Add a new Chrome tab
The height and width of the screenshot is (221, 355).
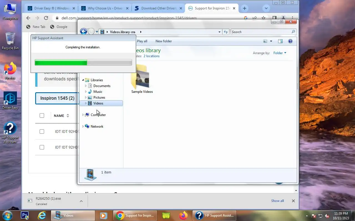(244, 8)
